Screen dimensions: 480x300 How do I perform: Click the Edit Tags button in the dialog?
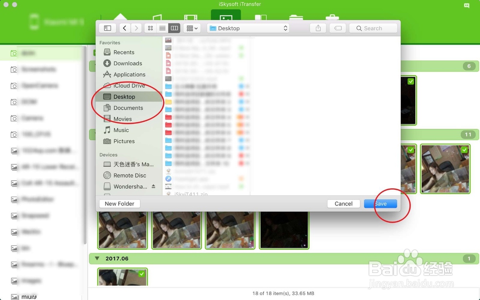click(x=337, y=28)
